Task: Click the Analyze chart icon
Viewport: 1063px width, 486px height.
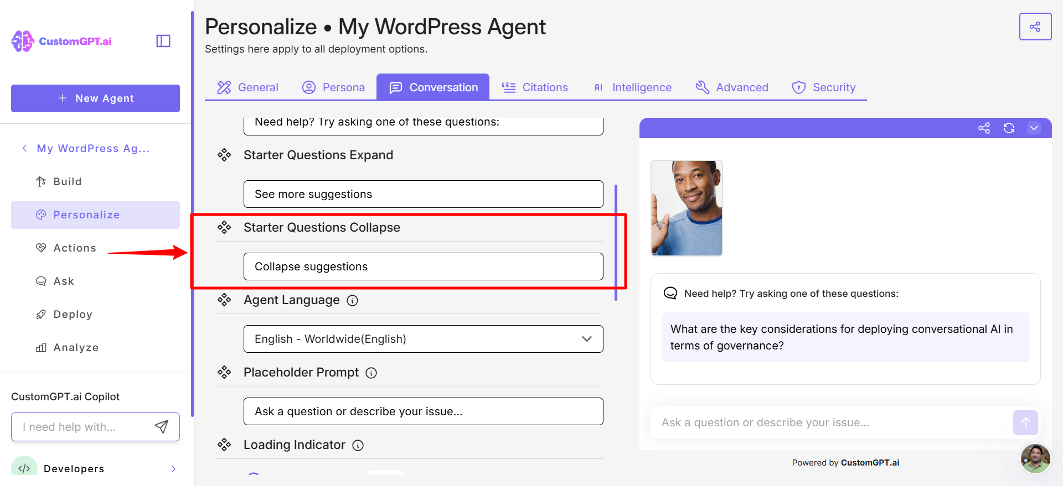Action: click(41, 348)
